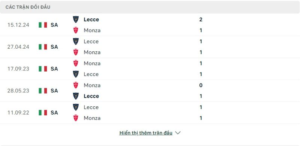Click Lecce crest in 15.12.24 match
Viewport: 300px width, 146px height.
[76, 19]
